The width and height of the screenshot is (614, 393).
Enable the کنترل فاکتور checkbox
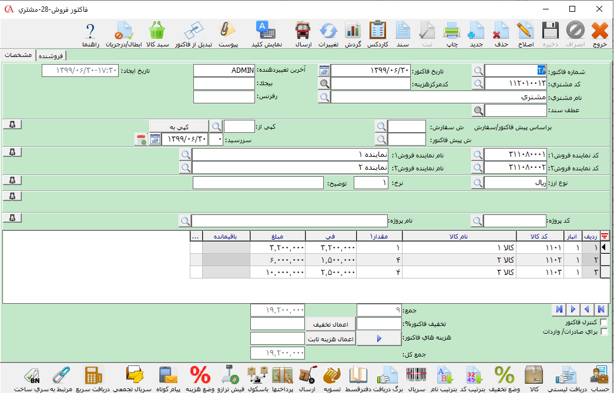click(x=603, y=323)
